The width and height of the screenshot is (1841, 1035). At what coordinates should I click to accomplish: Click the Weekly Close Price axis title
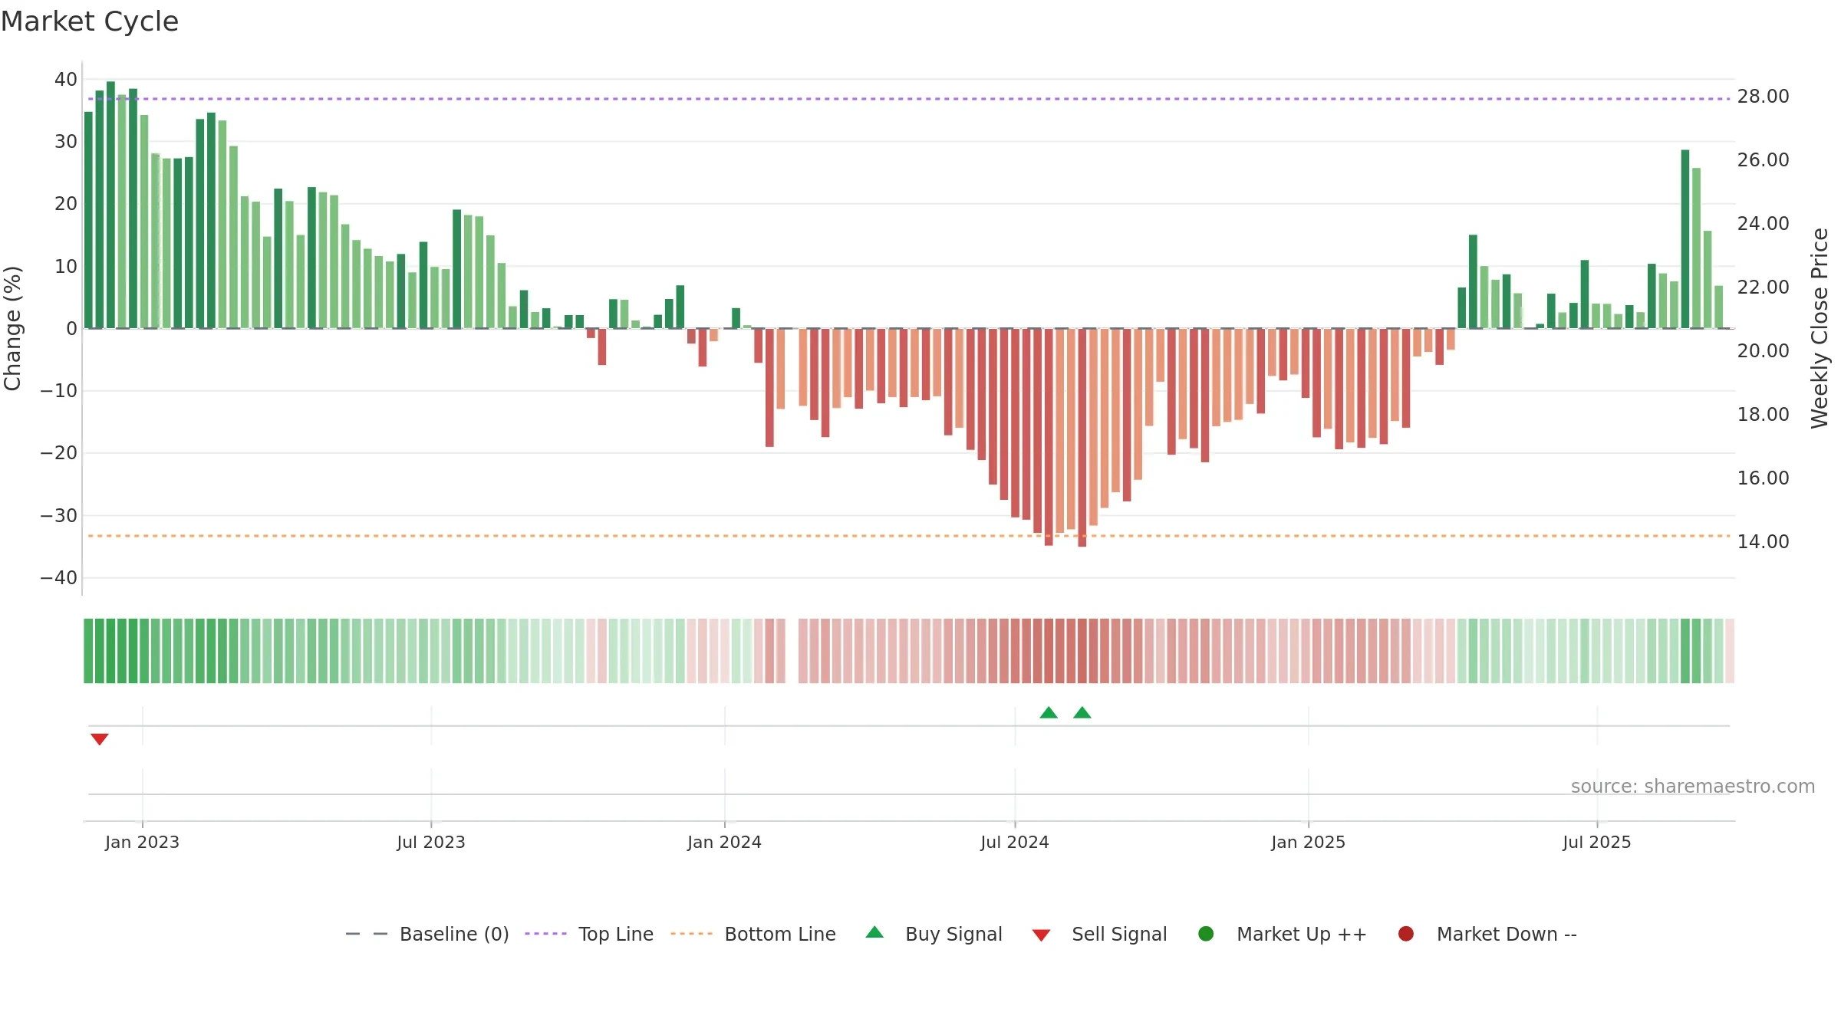1820,328
